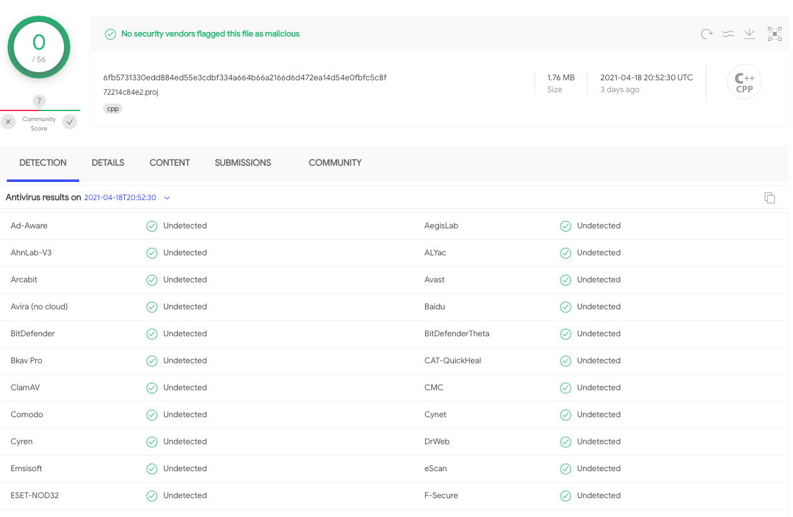Click the check icon in the Baidu row
This screenshot has width=793, height=517.
(x=566, y=307)
